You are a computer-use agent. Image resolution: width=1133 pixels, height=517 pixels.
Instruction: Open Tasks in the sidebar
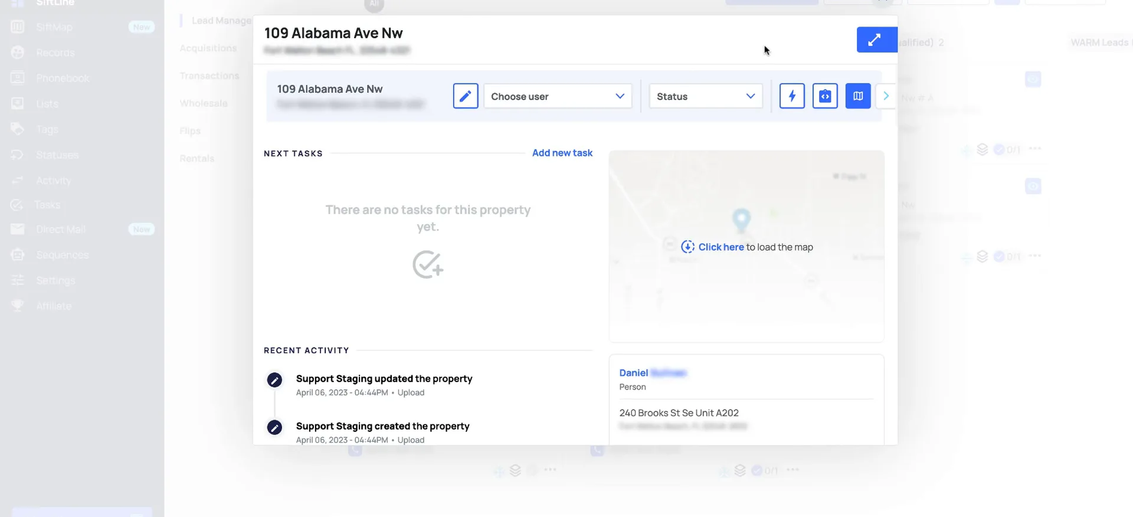47,205
